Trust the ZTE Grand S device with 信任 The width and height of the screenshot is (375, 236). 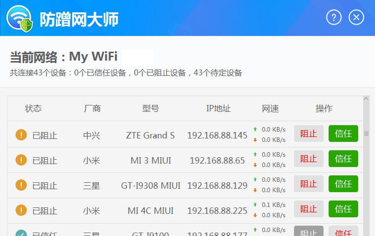tap(343, 134)
